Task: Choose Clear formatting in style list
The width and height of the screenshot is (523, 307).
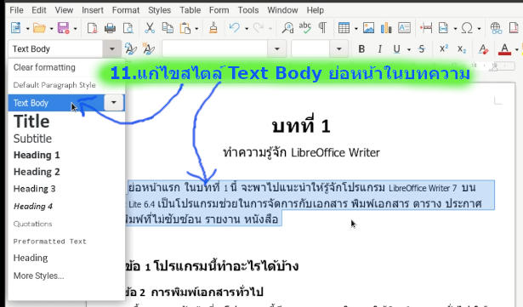Action: point(44,67)
